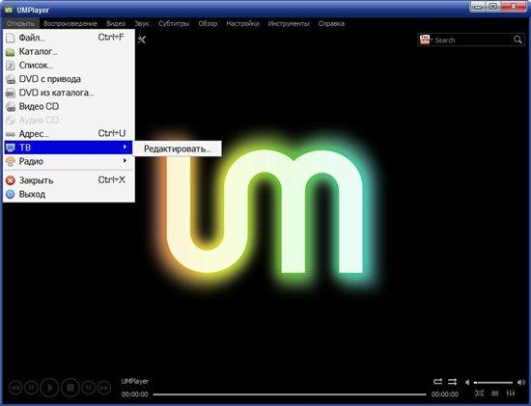This screenshot has height=406, width=531.
Task: Open the Инструменты menu
Action: (x=289, y=24)
